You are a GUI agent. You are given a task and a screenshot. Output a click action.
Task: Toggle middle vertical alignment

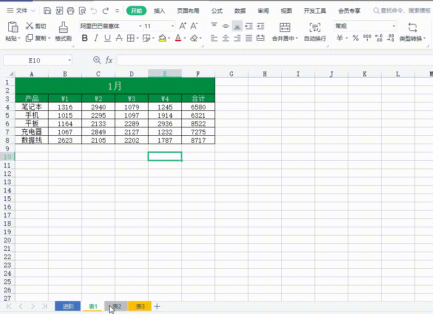point(226,26)
